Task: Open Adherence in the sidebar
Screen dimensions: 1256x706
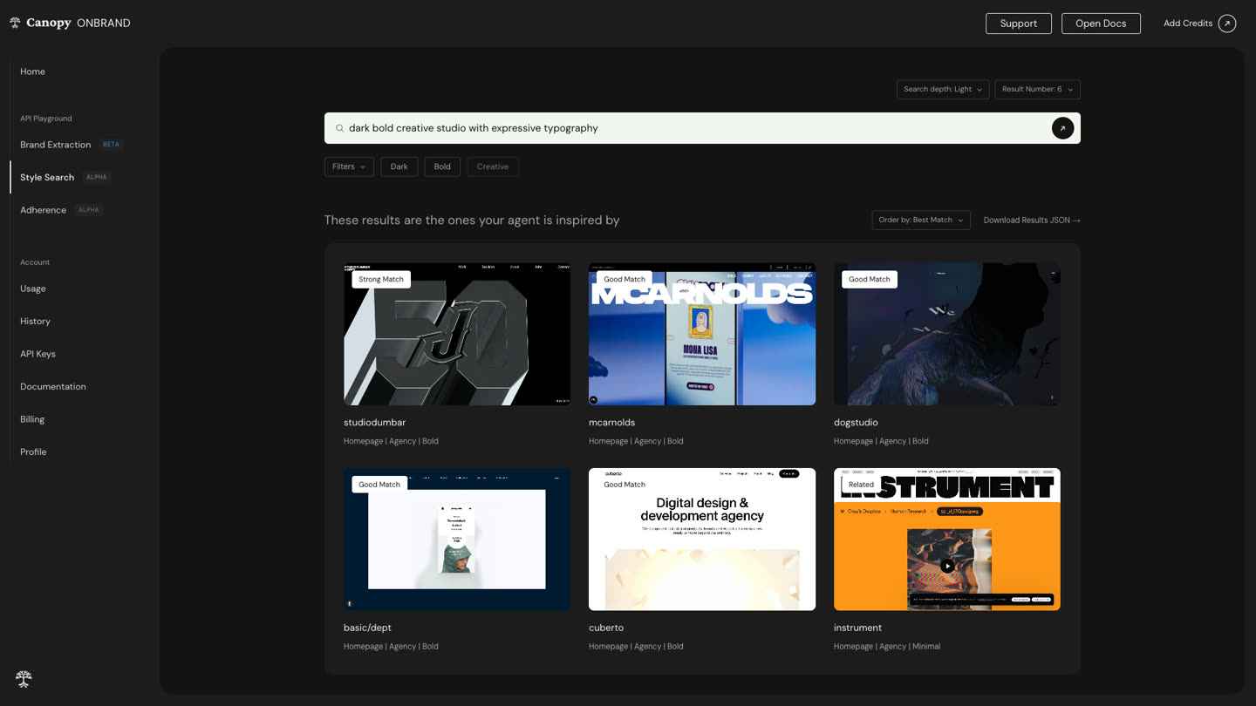Action: pos(44,210)
